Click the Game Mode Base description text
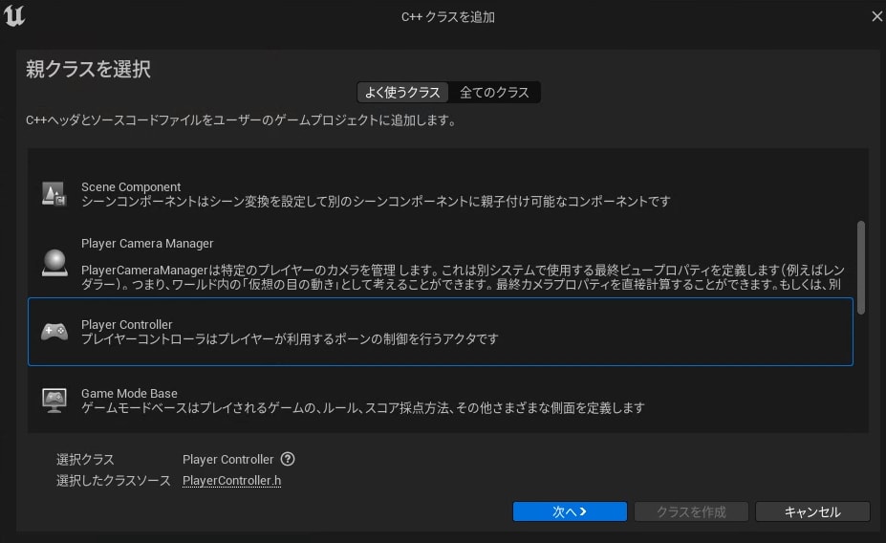 pyautogui.click(x=363, y=408)
